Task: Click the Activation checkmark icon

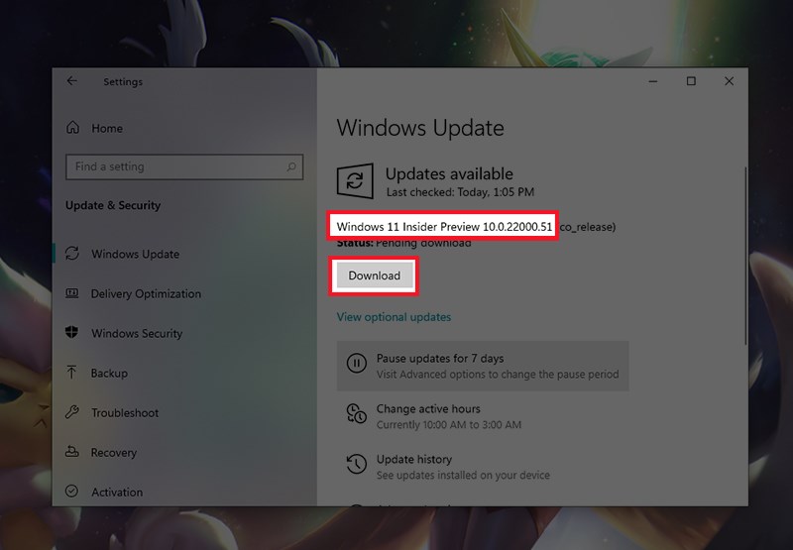Action: [71, 491]
